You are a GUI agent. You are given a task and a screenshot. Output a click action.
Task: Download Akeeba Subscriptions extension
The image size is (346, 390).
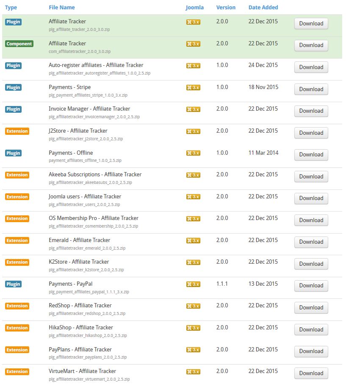311,177
